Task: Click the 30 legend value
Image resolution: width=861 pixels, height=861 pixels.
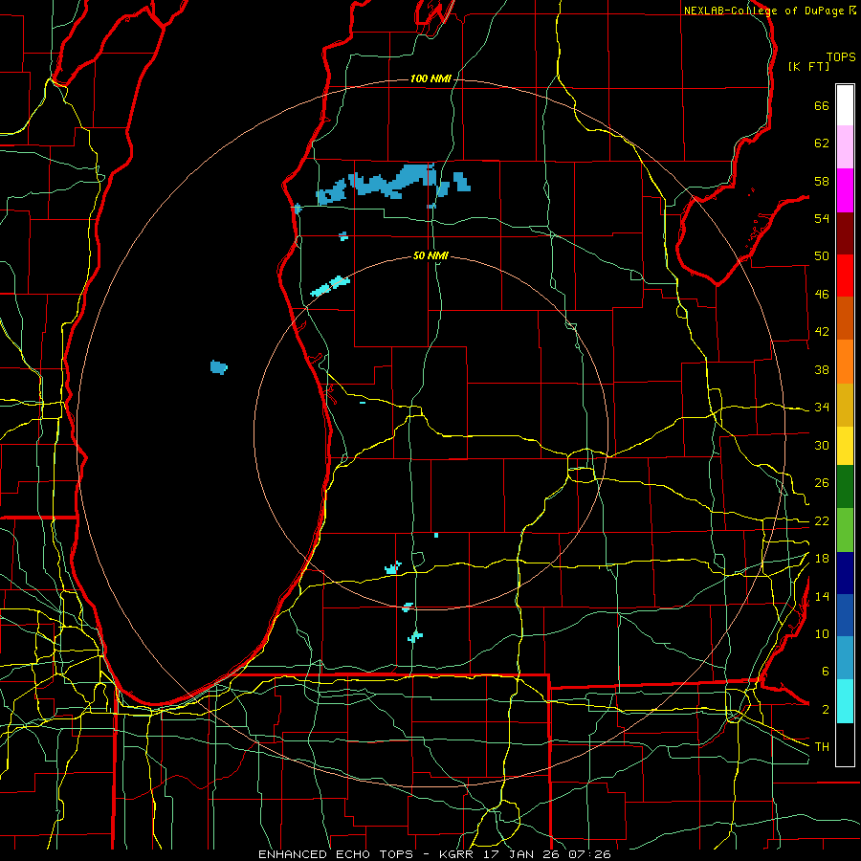Action: (822, 445)
